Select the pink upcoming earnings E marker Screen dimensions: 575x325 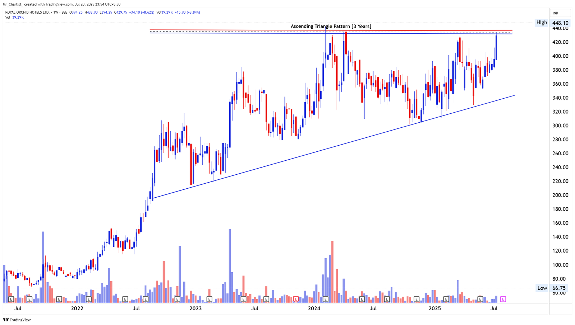[502, 298]
